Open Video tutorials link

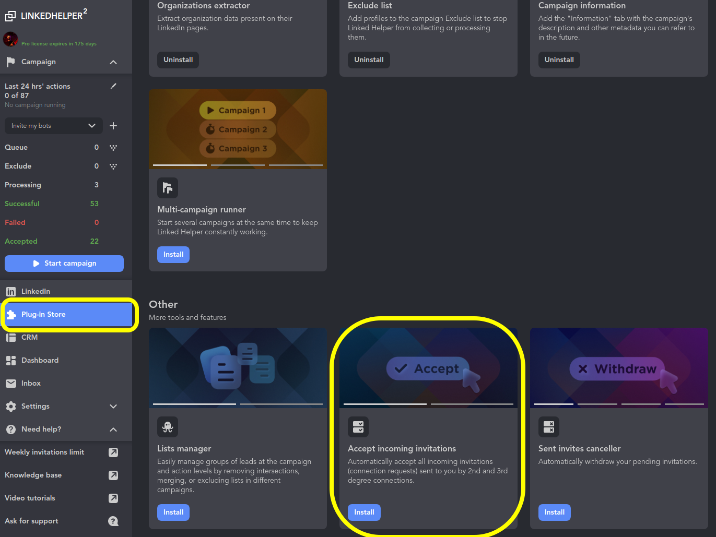pos(30,498)
